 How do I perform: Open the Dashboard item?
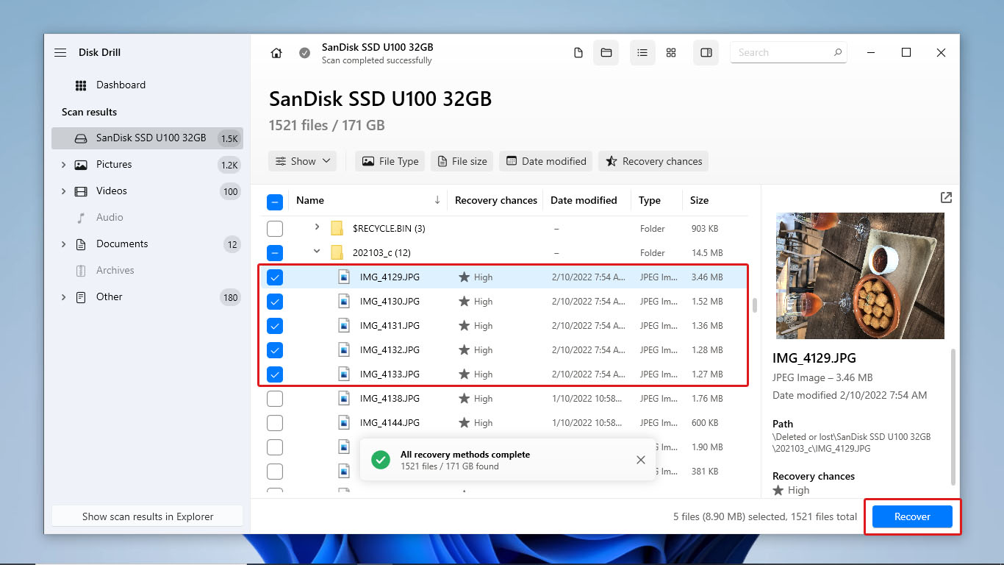[x=121, y=85]
